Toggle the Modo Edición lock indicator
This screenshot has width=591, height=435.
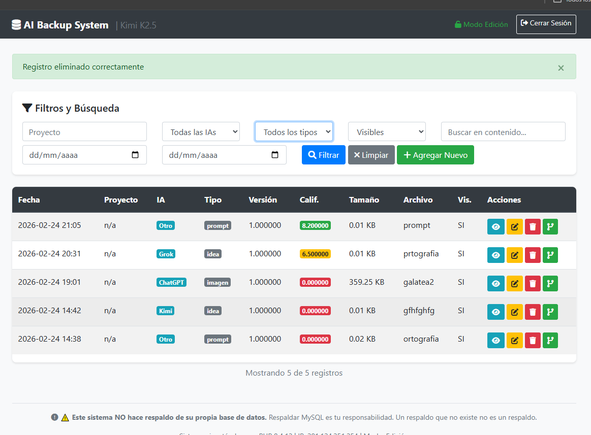coord(481,24)
